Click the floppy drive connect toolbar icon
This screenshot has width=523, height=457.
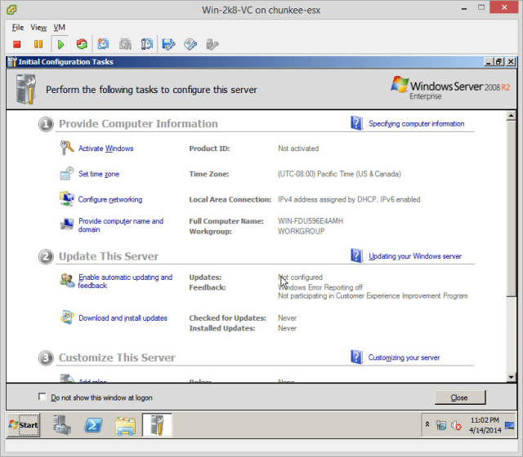tap(168, 44)
